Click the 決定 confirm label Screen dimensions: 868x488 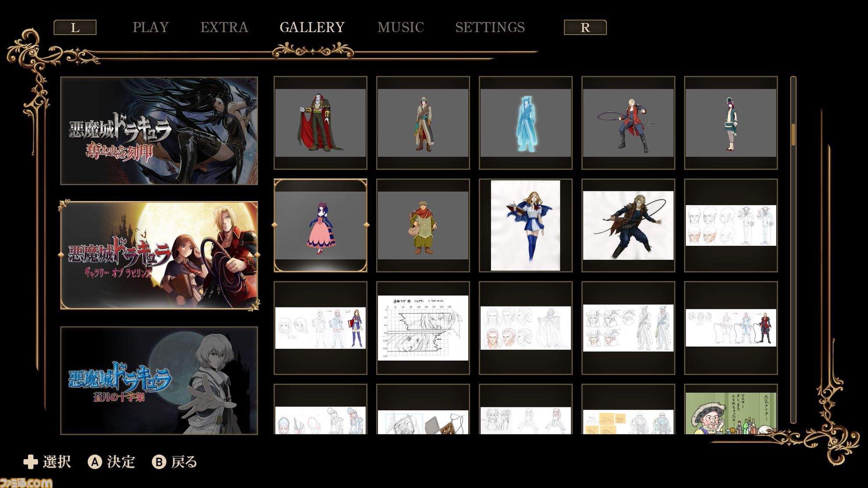(x=121, y=462)
